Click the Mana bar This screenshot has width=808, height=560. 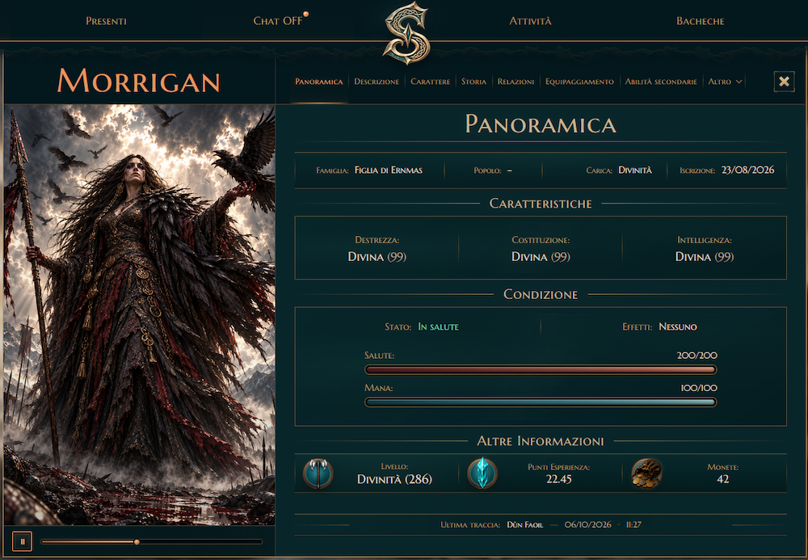[541, 402]
